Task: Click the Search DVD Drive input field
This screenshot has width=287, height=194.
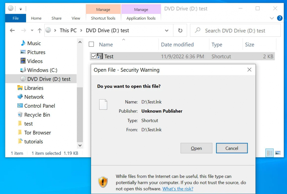Action: (238, 31)
